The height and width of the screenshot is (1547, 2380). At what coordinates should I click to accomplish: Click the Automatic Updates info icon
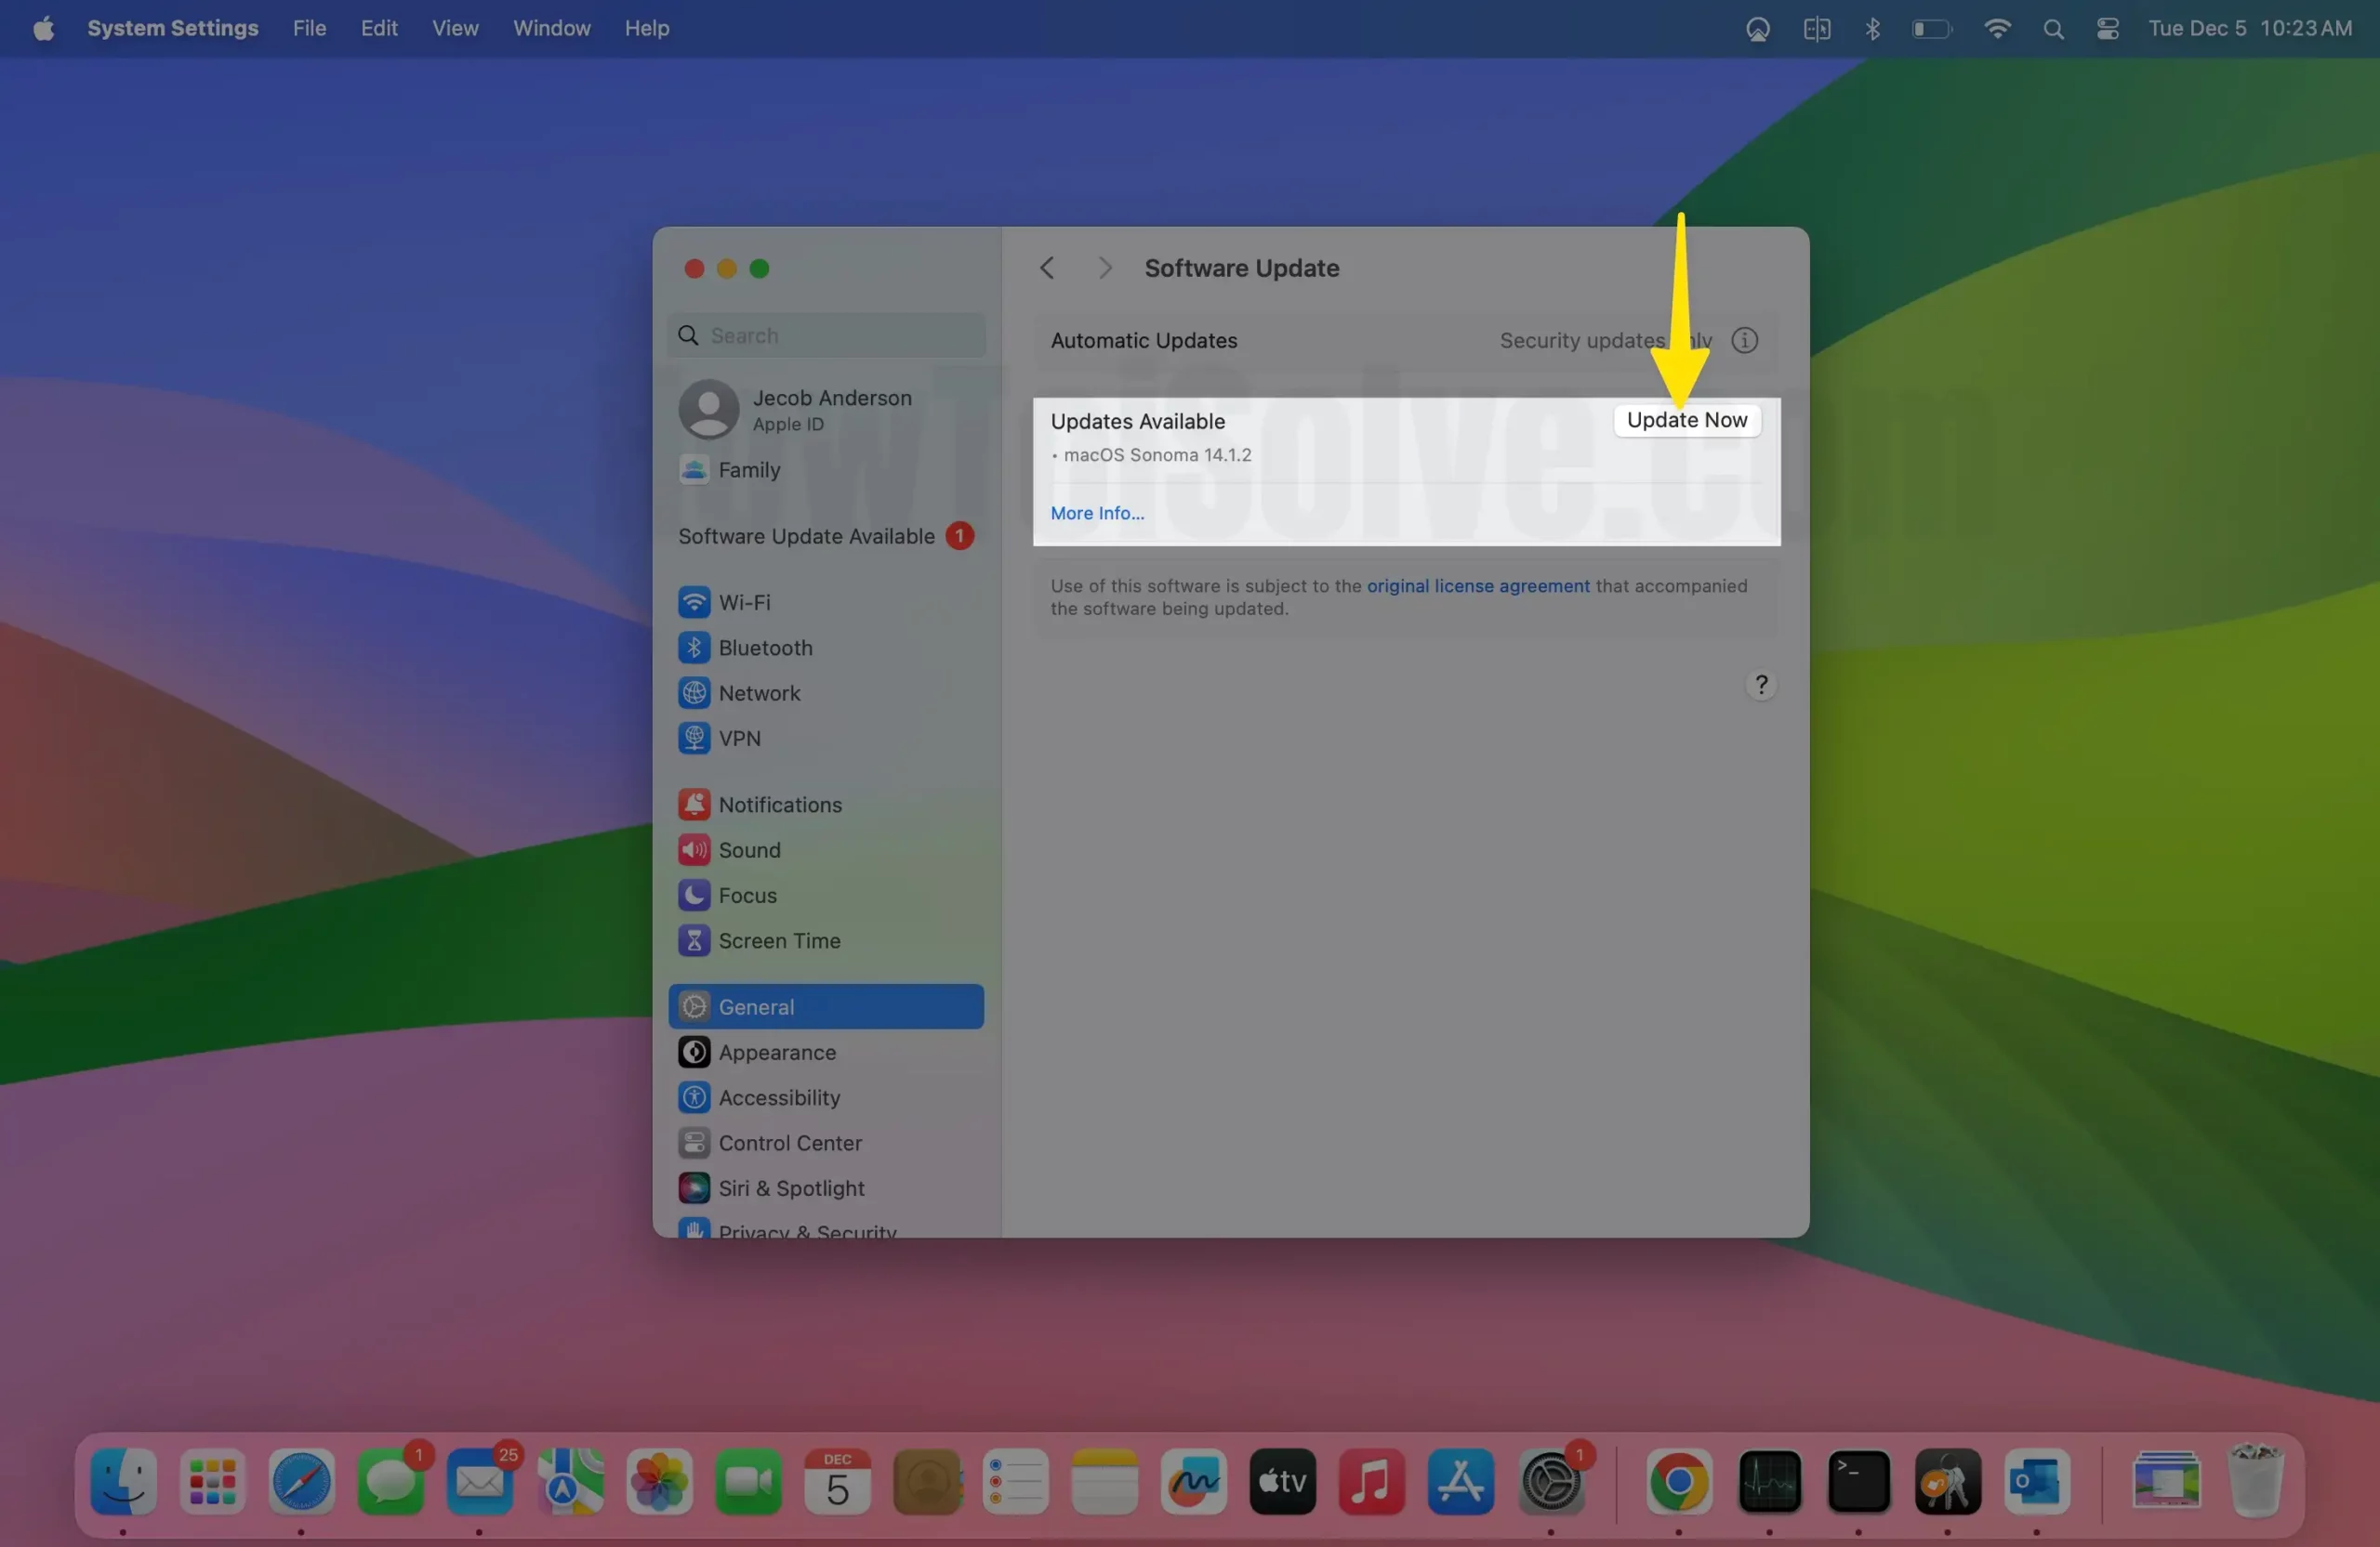1744,340
